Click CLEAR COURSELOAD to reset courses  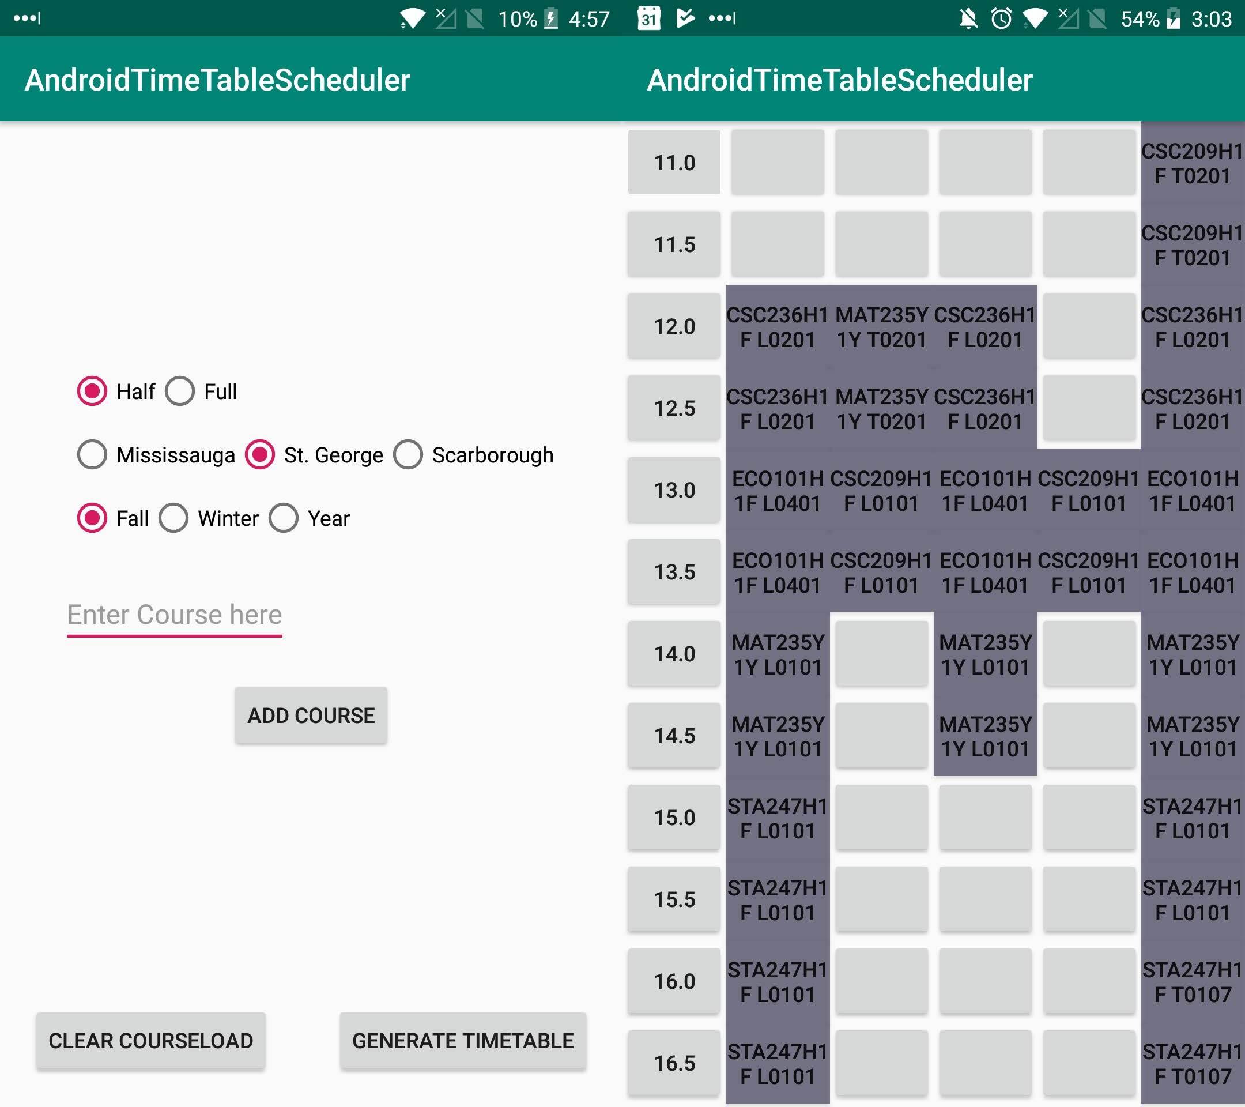151,1041
